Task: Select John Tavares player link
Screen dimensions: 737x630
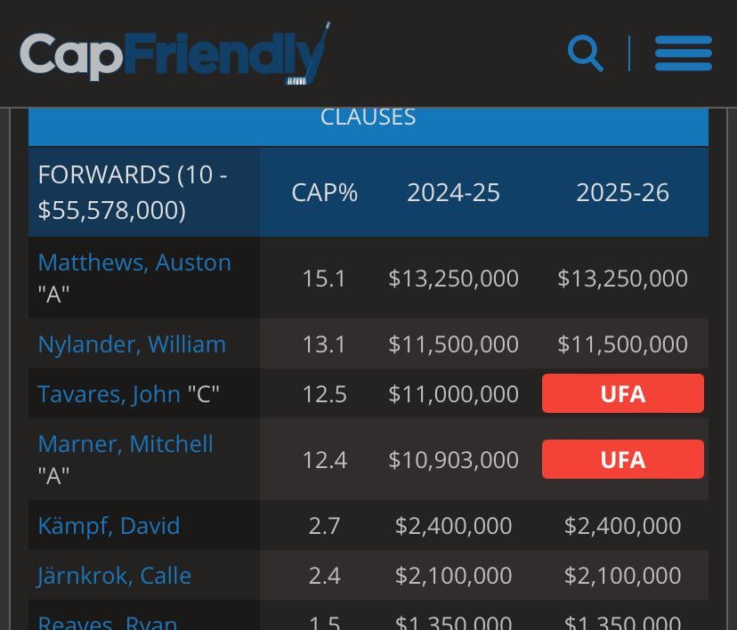Action: (x=109, y=394)
